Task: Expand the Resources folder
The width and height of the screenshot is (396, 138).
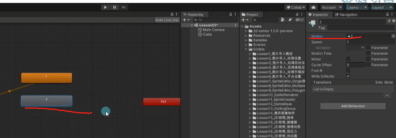Action: pyautogui.click(x=246, y=35)
